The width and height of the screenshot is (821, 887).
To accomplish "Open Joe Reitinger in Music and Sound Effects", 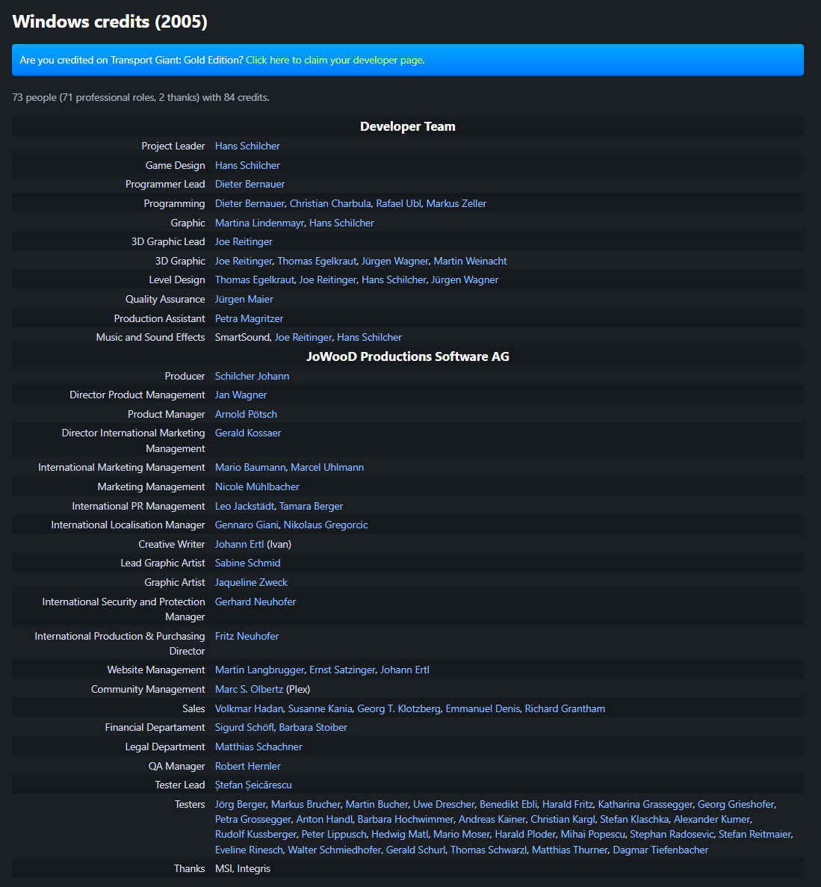I will (303, 337).
